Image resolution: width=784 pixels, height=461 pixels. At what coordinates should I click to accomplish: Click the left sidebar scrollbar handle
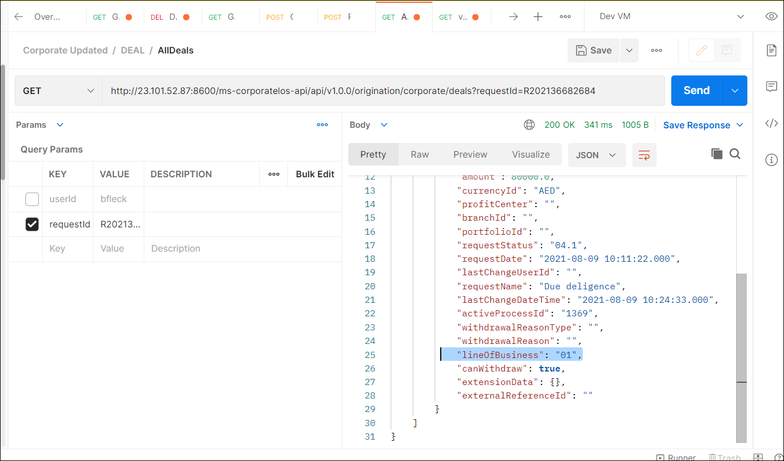click(x=3, y=123)
